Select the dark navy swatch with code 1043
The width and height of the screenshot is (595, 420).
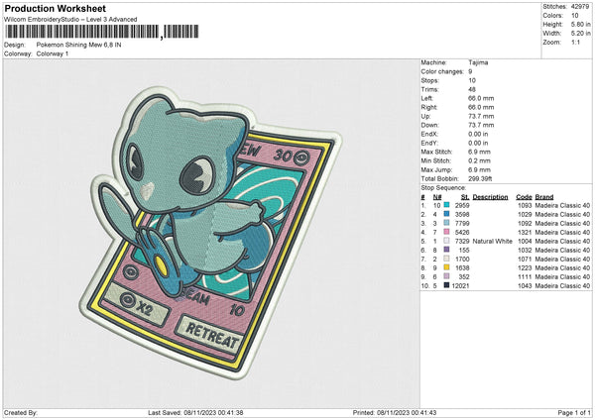point(446,285)
